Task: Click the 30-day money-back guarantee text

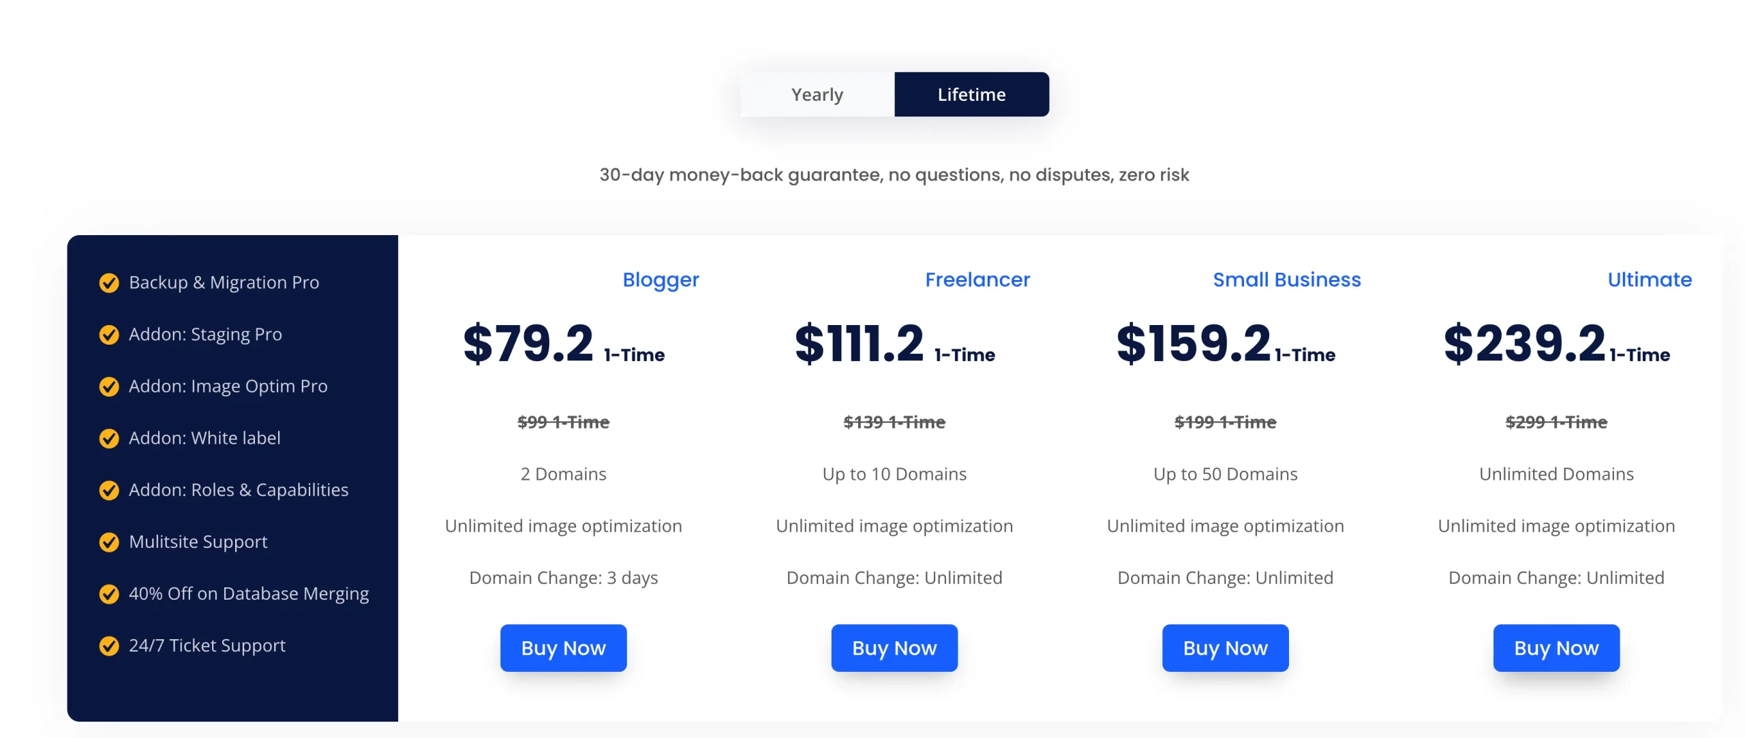Action: tap(894, 174)
